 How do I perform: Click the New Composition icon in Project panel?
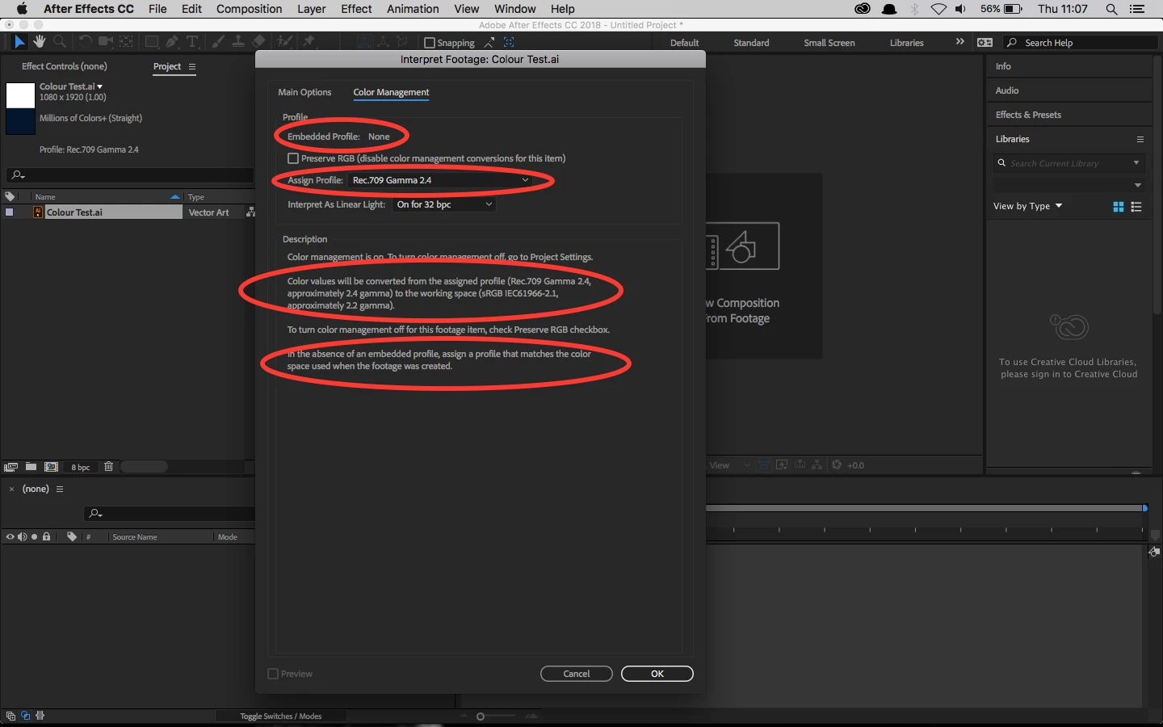pyautogui.click(x=51, y=467)
